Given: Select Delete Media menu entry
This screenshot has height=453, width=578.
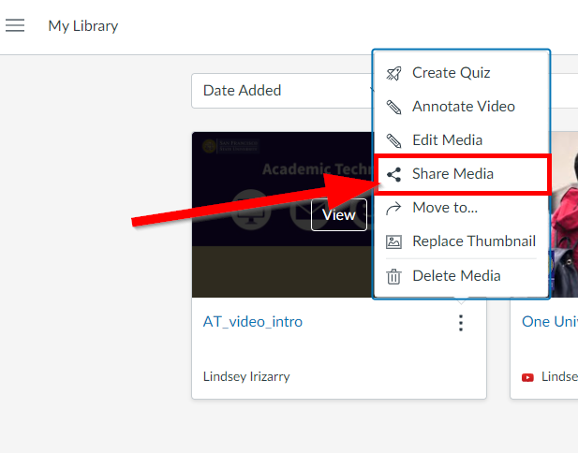Looking at the screenshot, I should click(461, 276).
